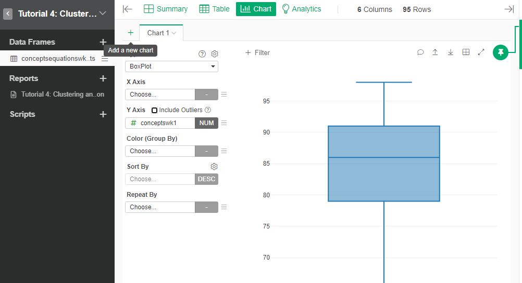This screenshot has width=522, height=283.
Task: Click the green pin icon
Action: click(500, 52)
